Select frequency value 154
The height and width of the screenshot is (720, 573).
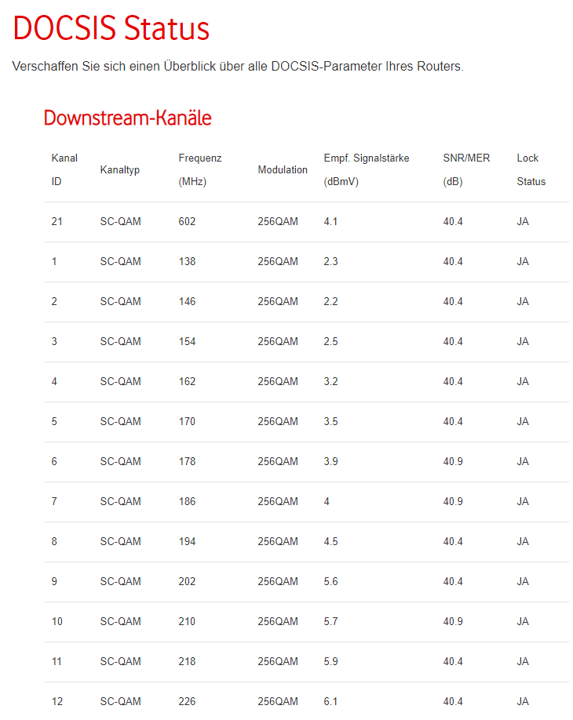(x=187, y=341)
